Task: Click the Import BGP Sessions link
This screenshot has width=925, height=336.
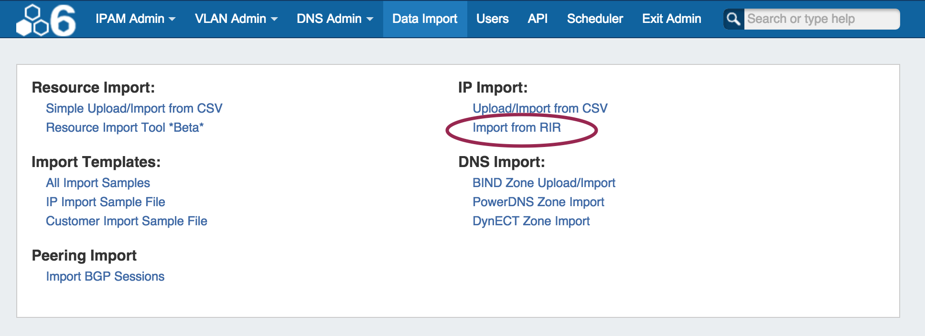Action: click(x=105, y=276)
